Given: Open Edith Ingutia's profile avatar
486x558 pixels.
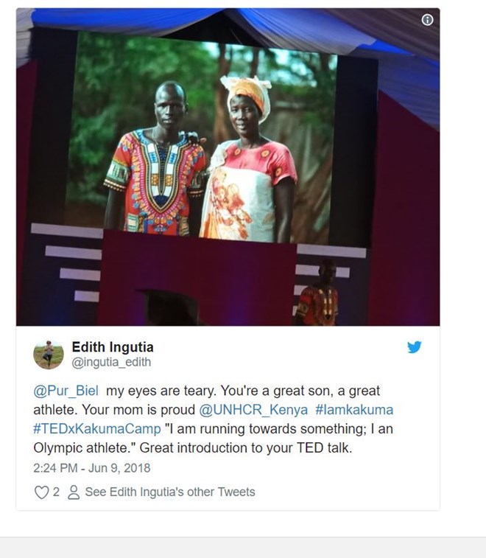Looking at the screenshot, I should click(x=49, y=355).
